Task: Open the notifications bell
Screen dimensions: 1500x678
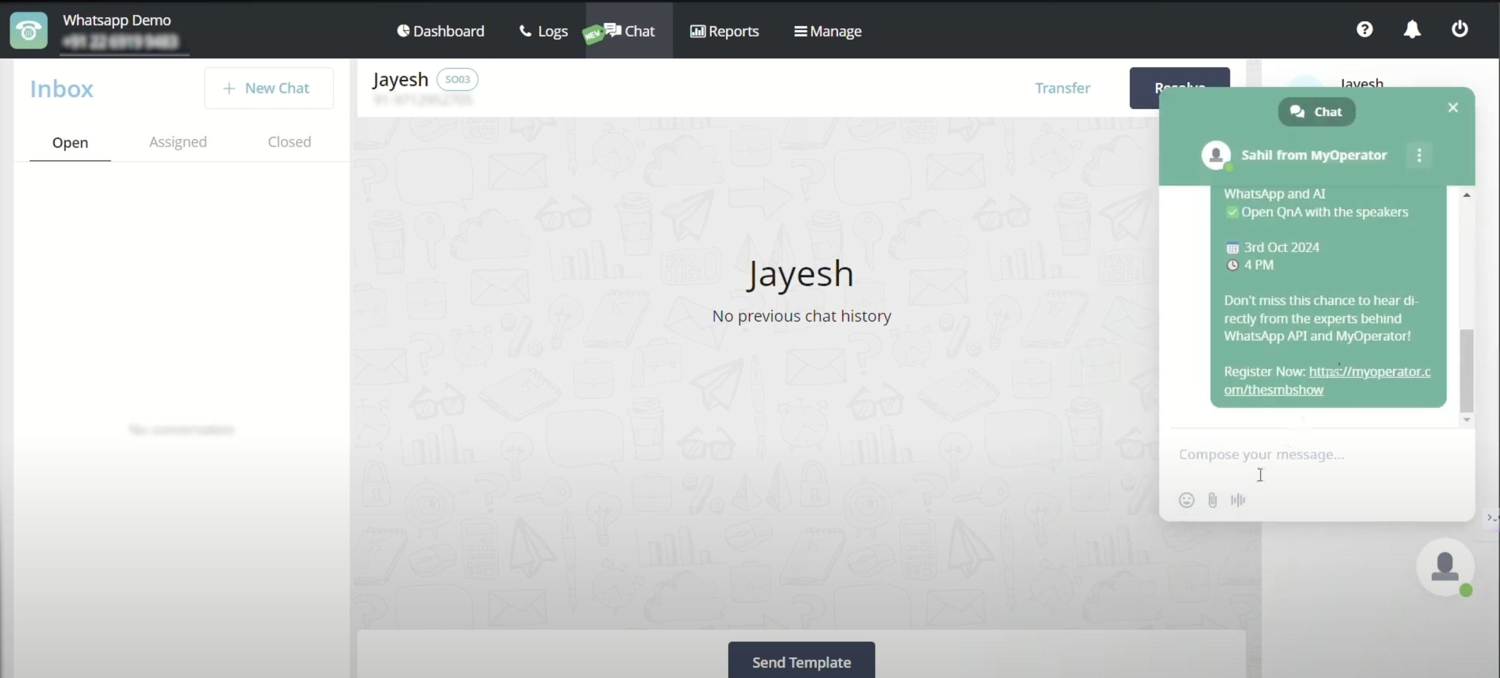Action: [1412, 29]
